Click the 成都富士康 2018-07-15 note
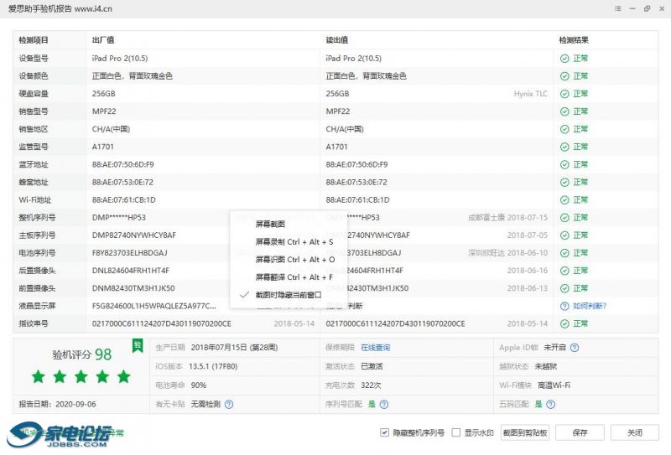Image resolution: width=671 pixels, height=455 pixels. (x=507, y=218)
